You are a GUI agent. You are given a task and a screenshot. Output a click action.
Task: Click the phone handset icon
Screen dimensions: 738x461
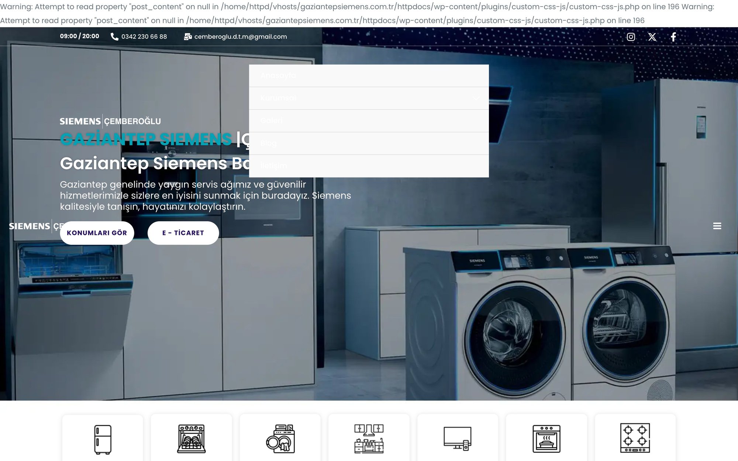point(114,37)
